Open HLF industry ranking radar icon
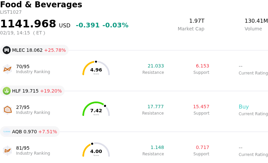Viewport: 268px width, 163px height. point(7,110)
